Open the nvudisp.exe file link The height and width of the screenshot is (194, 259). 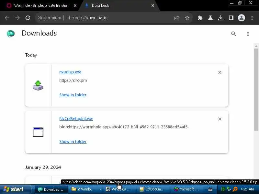(x=70, y=72)
